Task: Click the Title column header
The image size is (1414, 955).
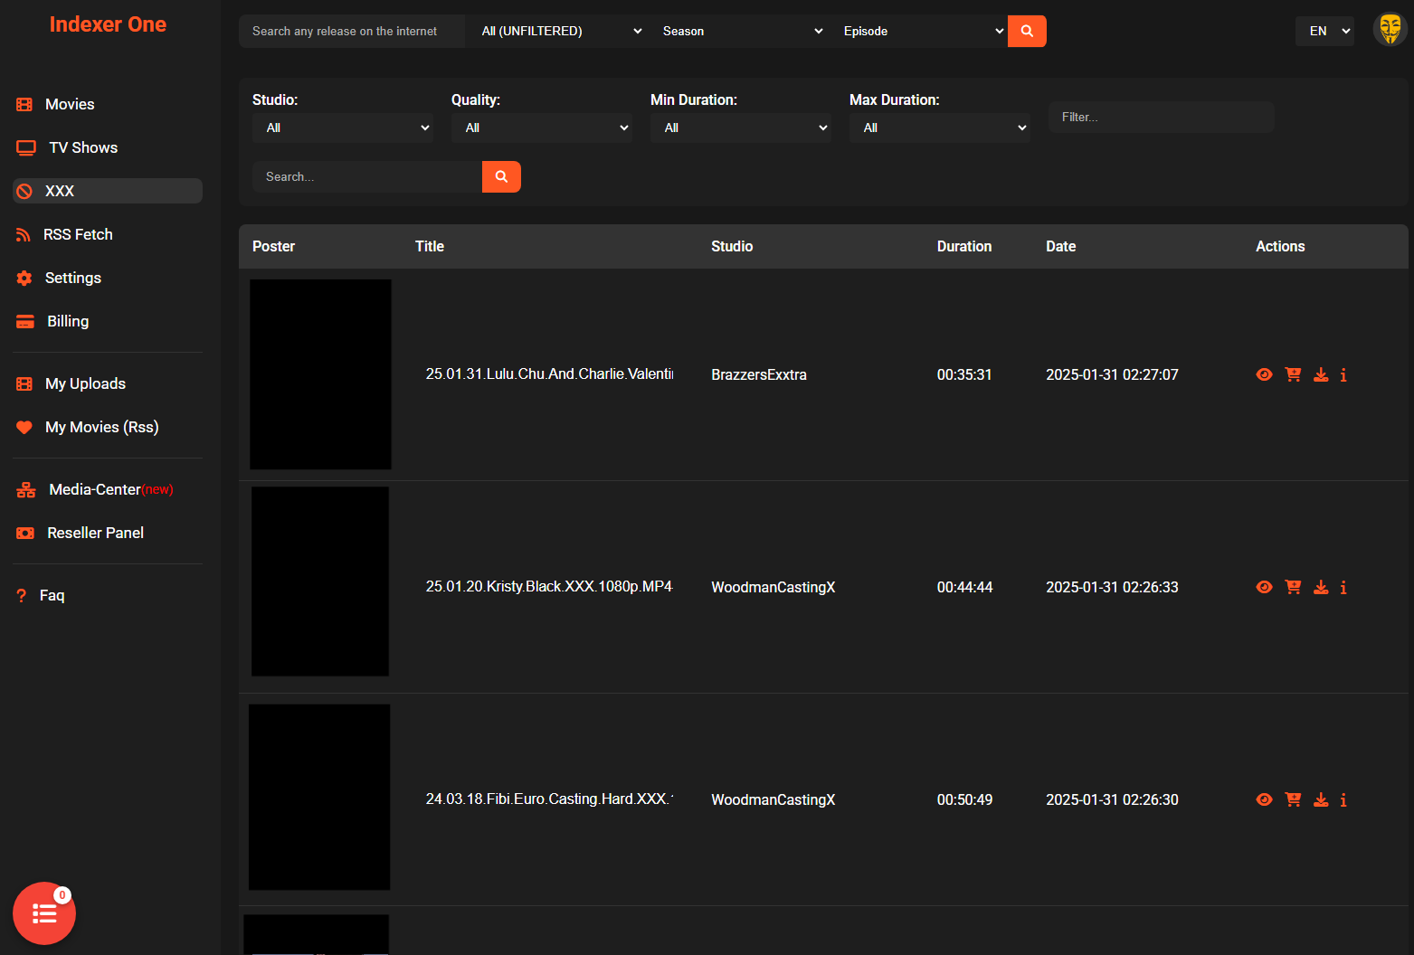Action: [430, 246]
